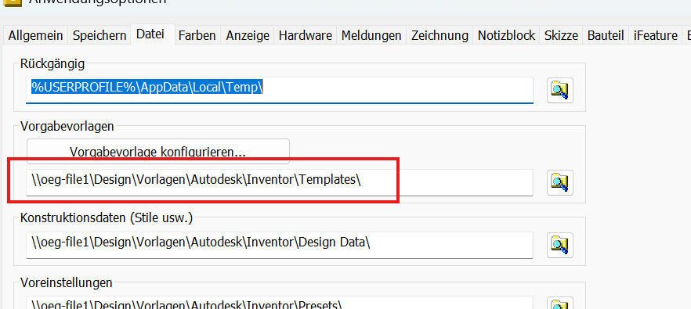Select the iFeature tab

pos(655,35)
